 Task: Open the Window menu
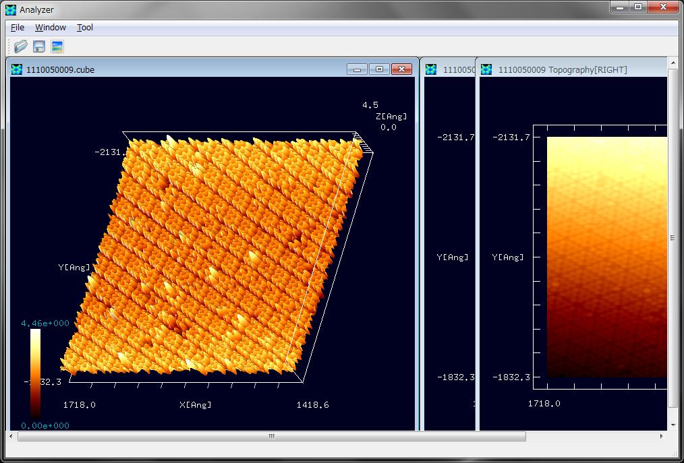[x=51, y=28]
